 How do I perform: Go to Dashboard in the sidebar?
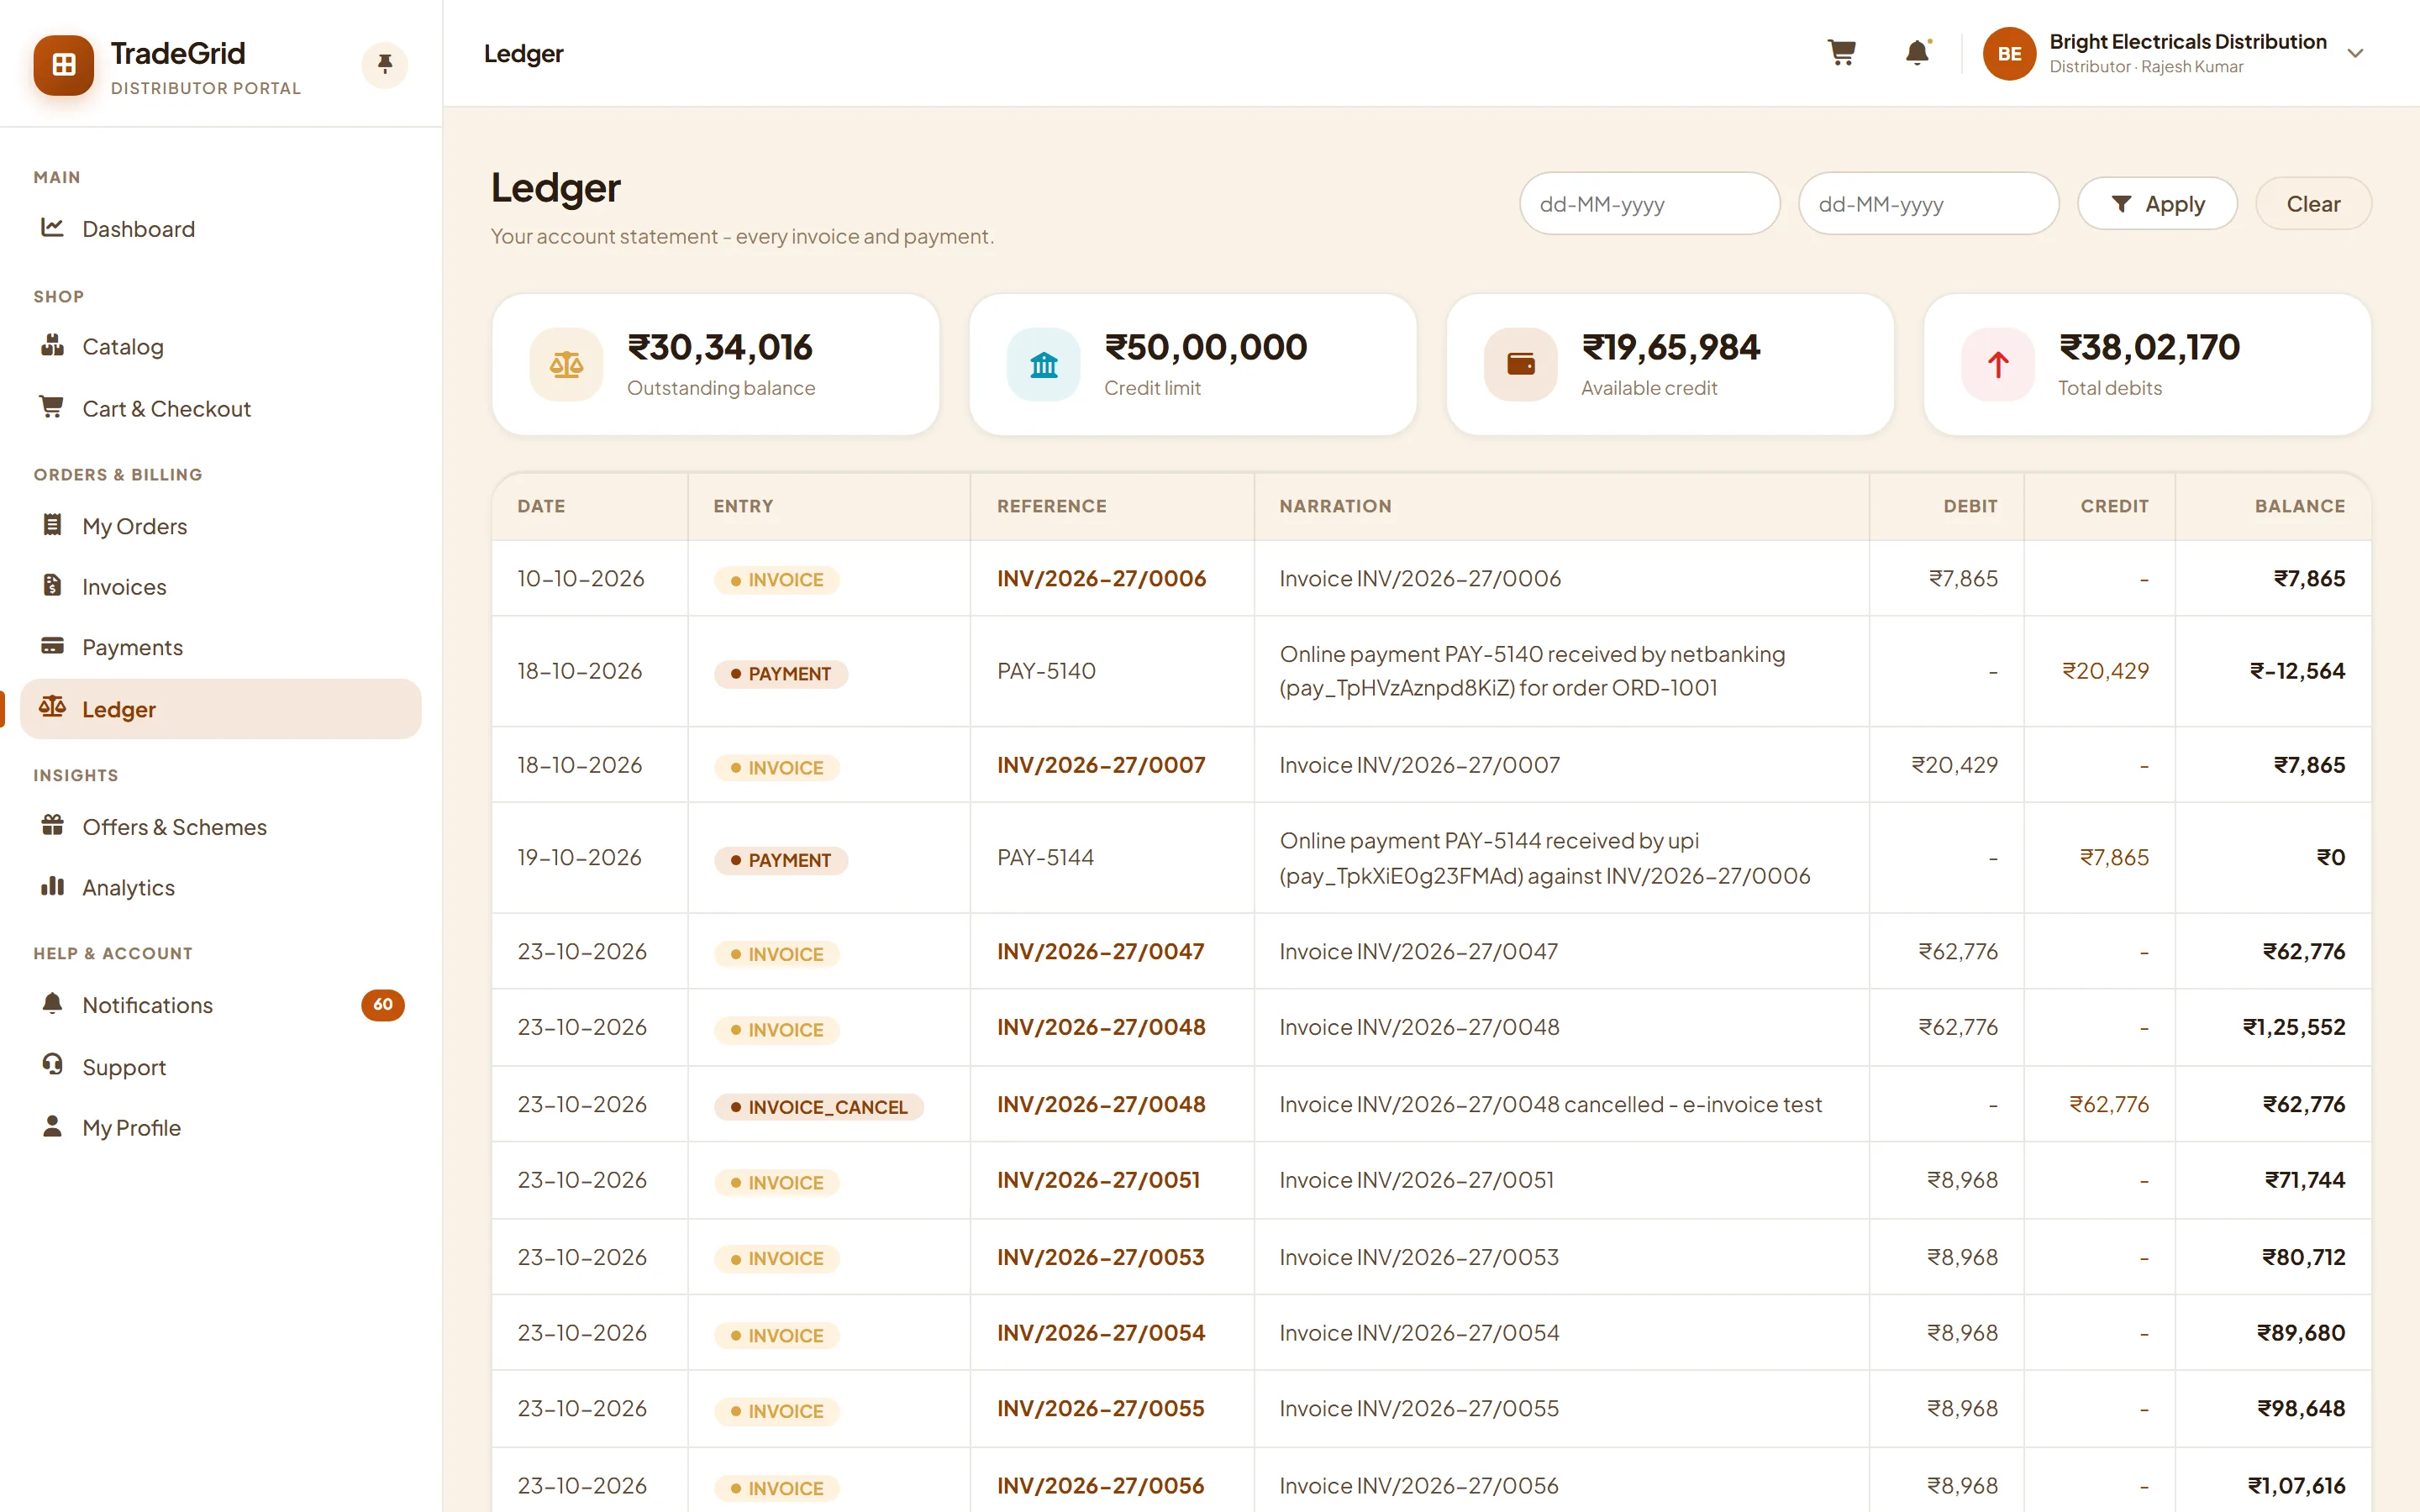point(220,229)
